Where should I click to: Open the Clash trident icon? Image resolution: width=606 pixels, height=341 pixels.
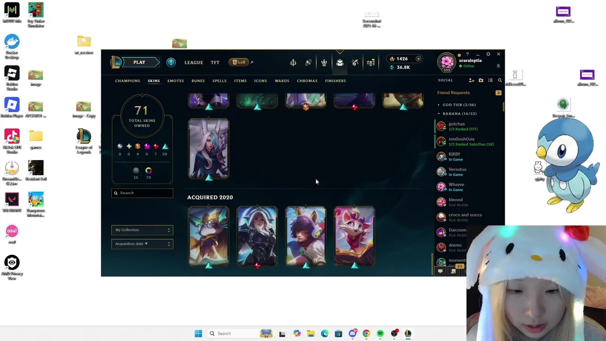pyautogui.click(x=293, y=63)
